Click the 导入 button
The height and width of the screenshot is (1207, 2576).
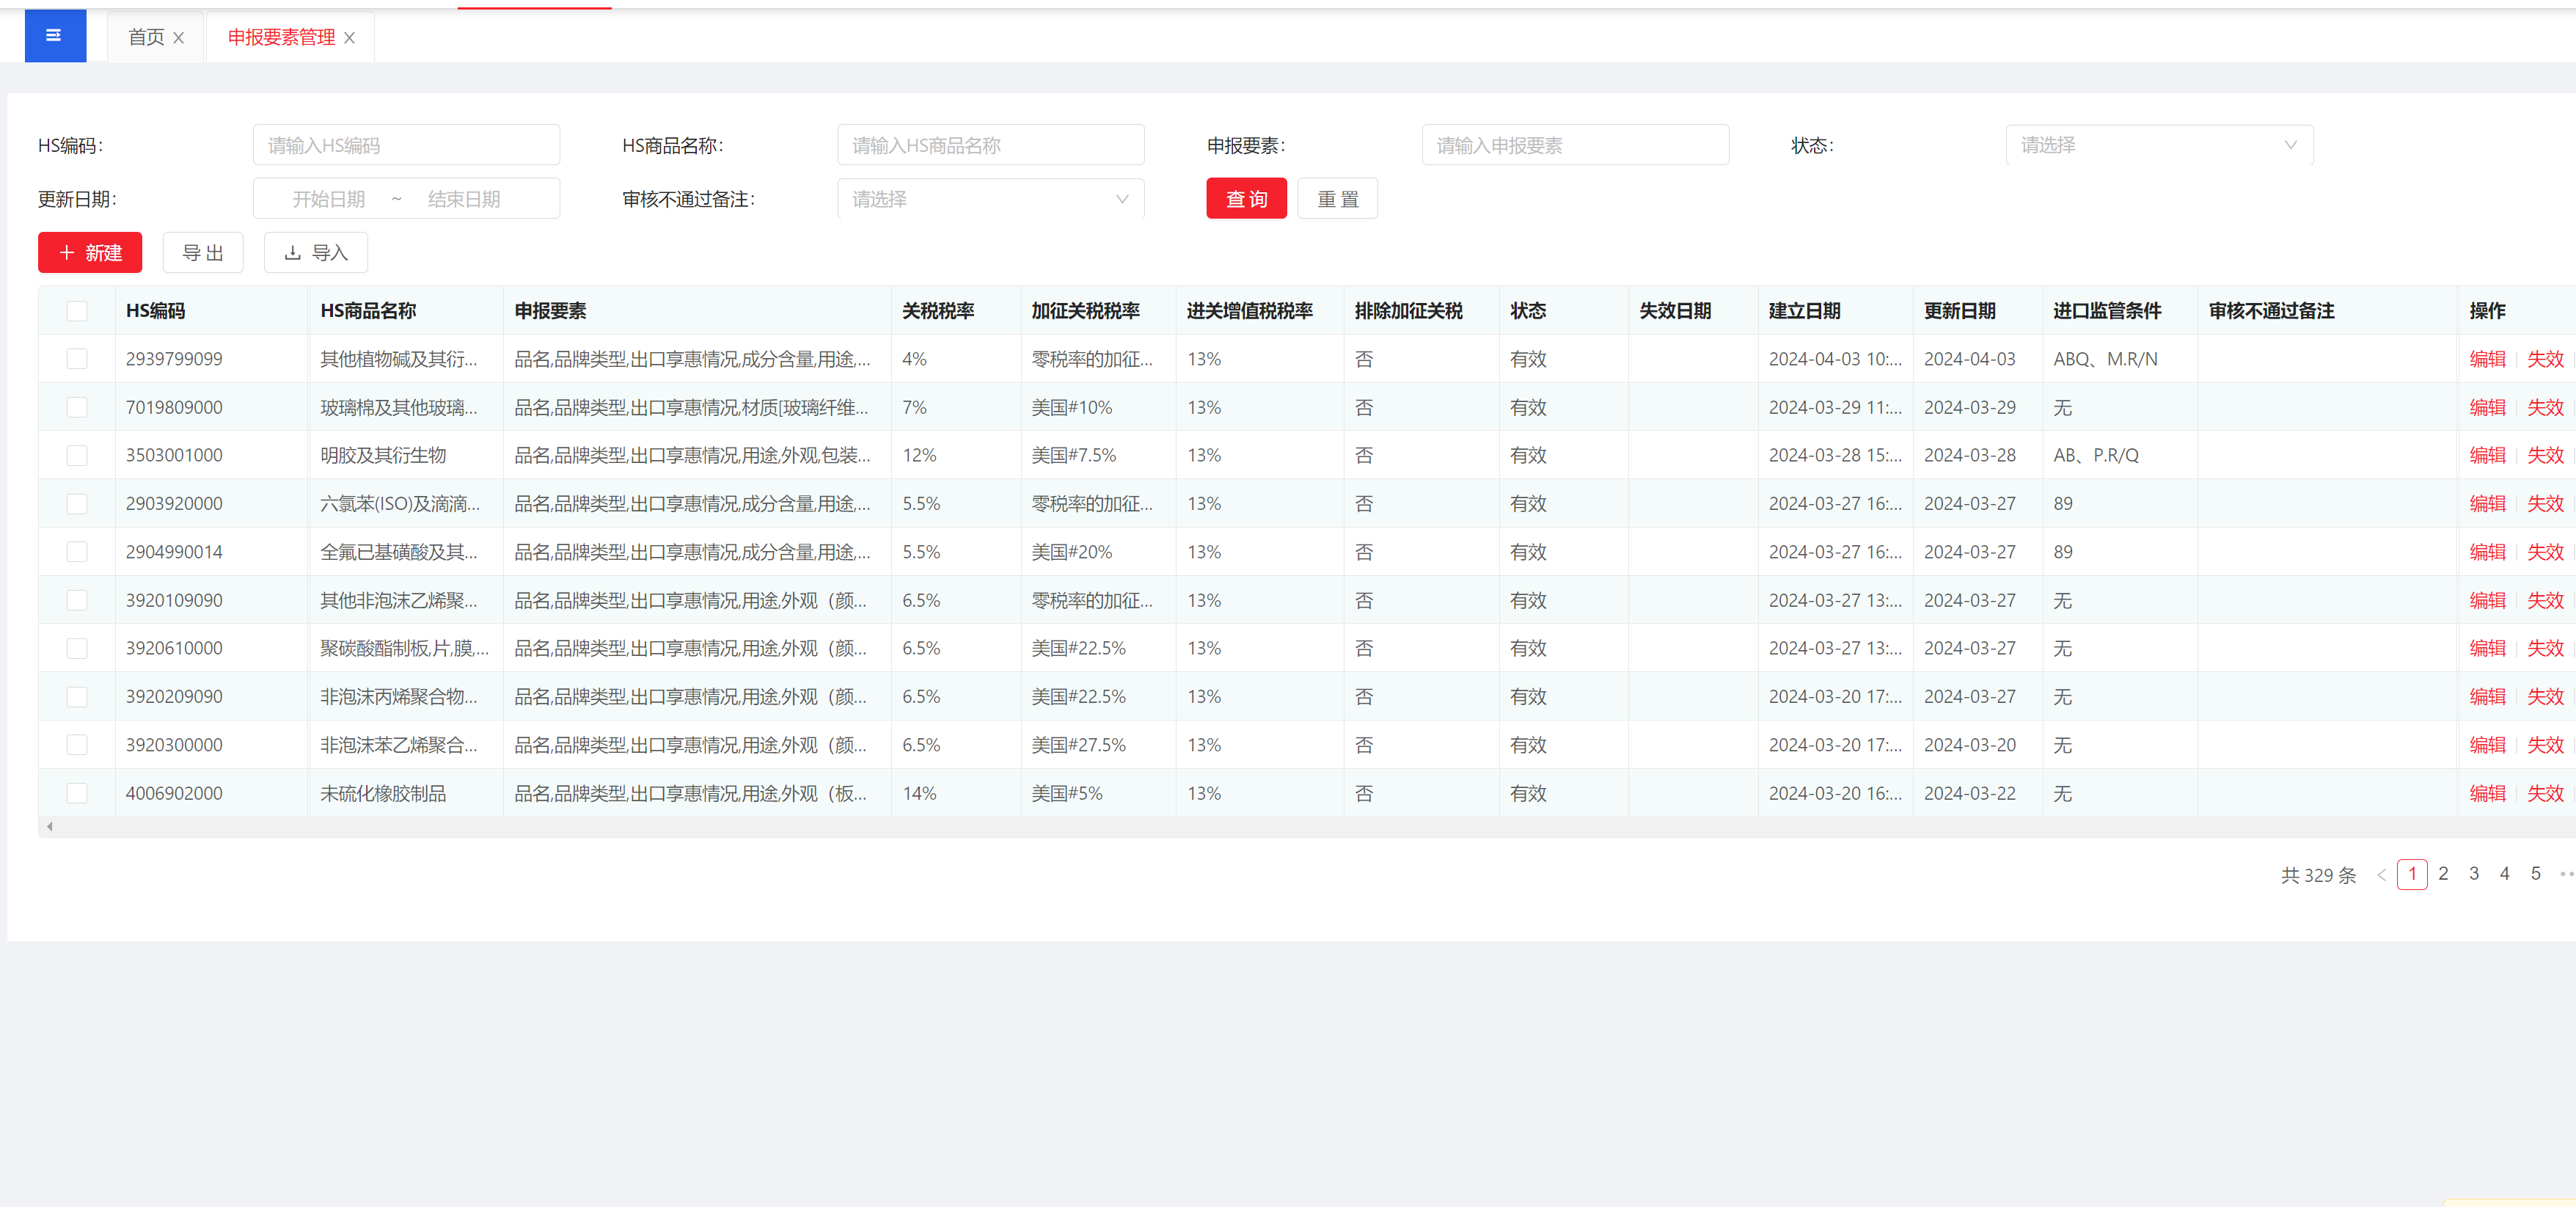(316, 253)
